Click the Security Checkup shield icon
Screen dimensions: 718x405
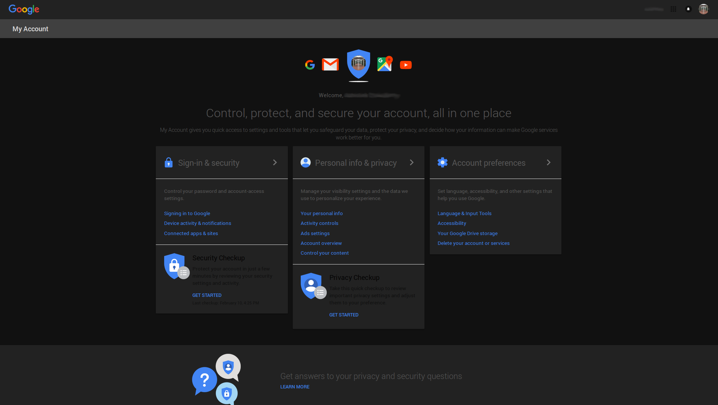click(176, 266)
